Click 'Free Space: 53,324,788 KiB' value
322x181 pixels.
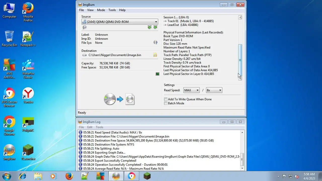115,67
